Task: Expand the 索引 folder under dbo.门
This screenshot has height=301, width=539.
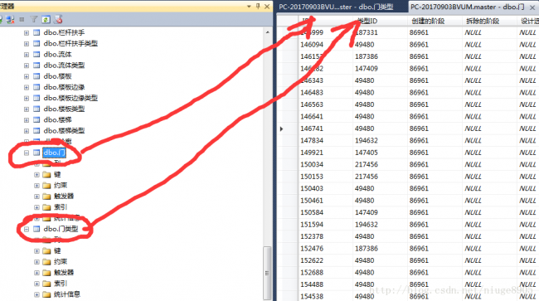Action: click(36, 207)
